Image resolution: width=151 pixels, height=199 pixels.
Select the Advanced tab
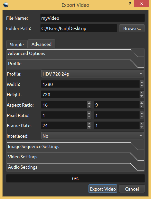pyautogui.click(x=42, y=44)
